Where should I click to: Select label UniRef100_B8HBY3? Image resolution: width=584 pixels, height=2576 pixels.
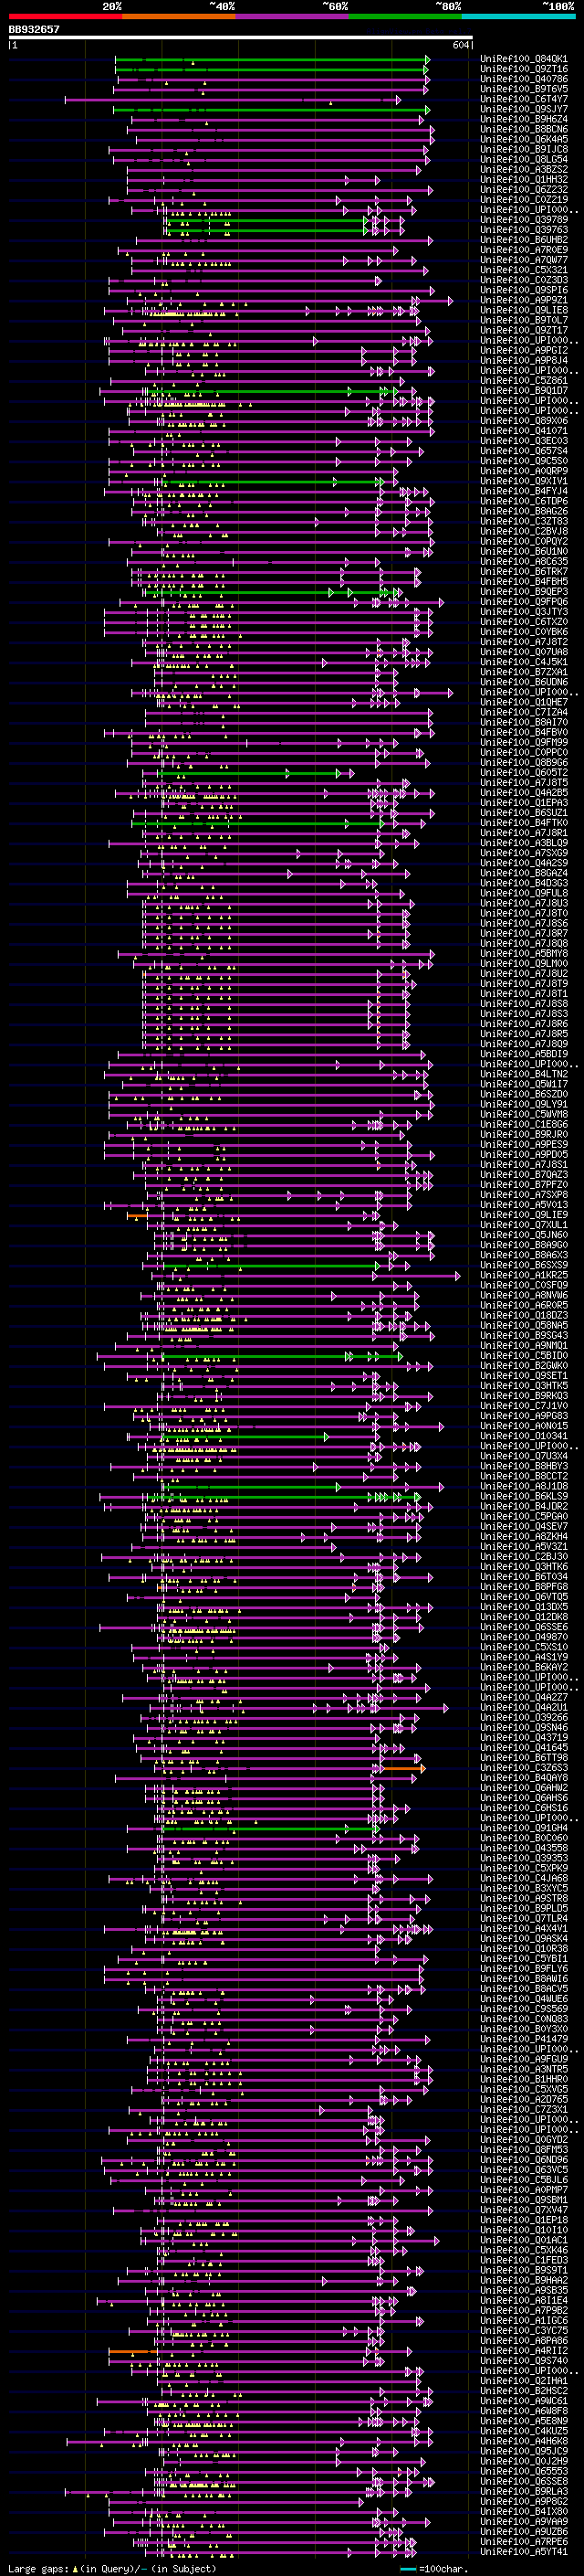524,1466
